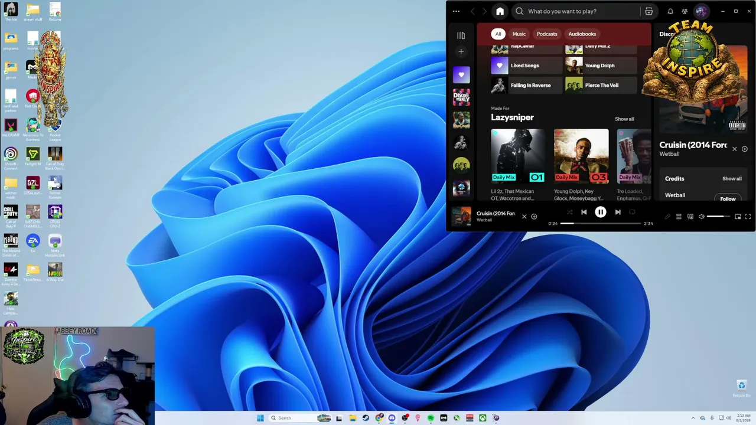Open the Pierce The Veil shortcut card
The height and width of the screenshot is (425, 756).
pos(601,86)
